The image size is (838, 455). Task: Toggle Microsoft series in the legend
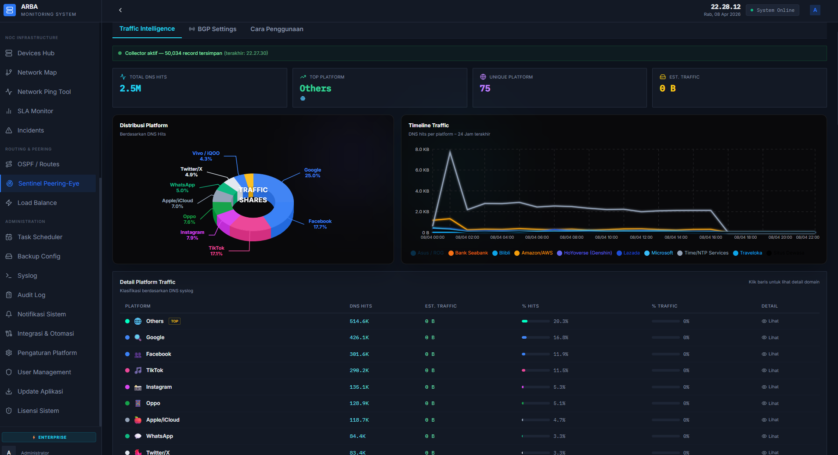pyautogui.click(x=659, y=253)
